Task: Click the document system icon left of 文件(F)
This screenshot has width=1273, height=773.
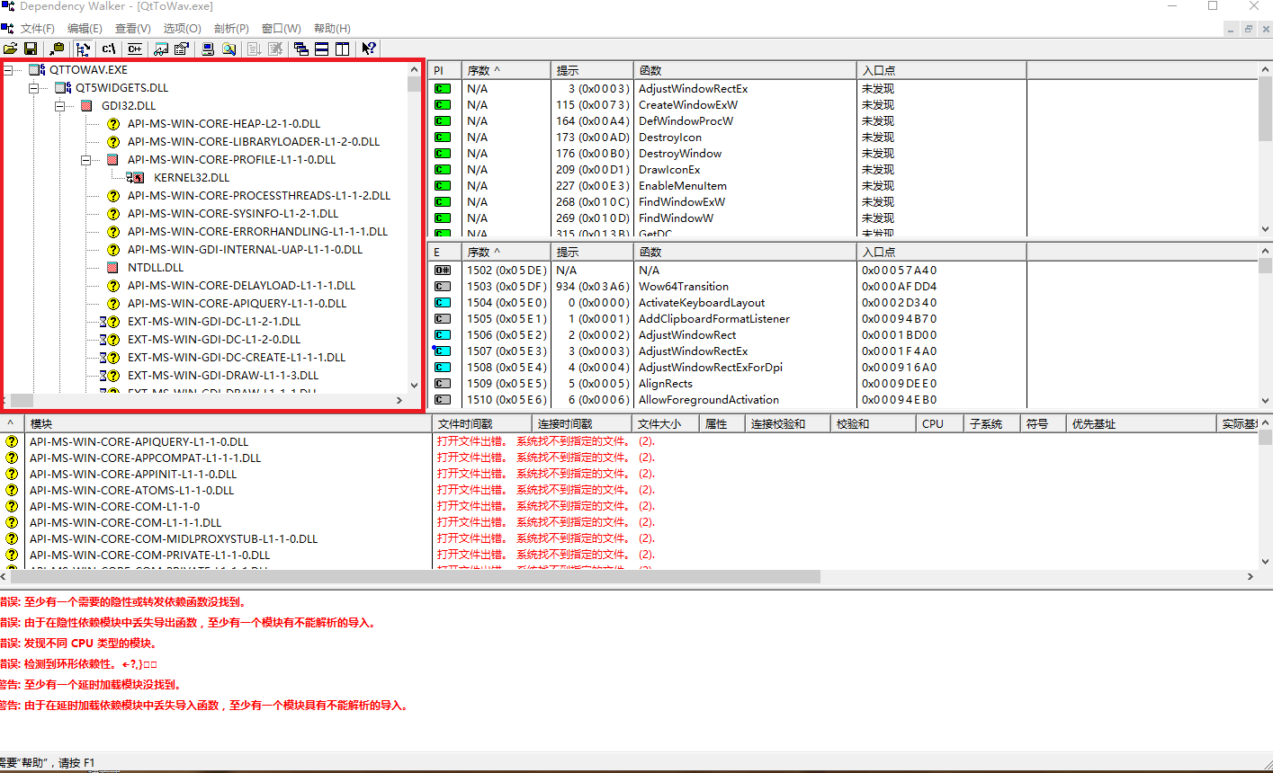Action: pos(7,28)
